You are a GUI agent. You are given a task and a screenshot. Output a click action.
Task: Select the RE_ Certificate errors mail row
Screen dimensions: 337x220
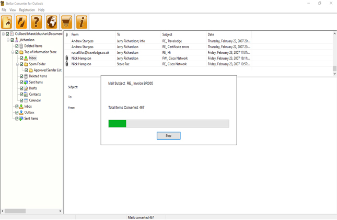pos(158,47)
